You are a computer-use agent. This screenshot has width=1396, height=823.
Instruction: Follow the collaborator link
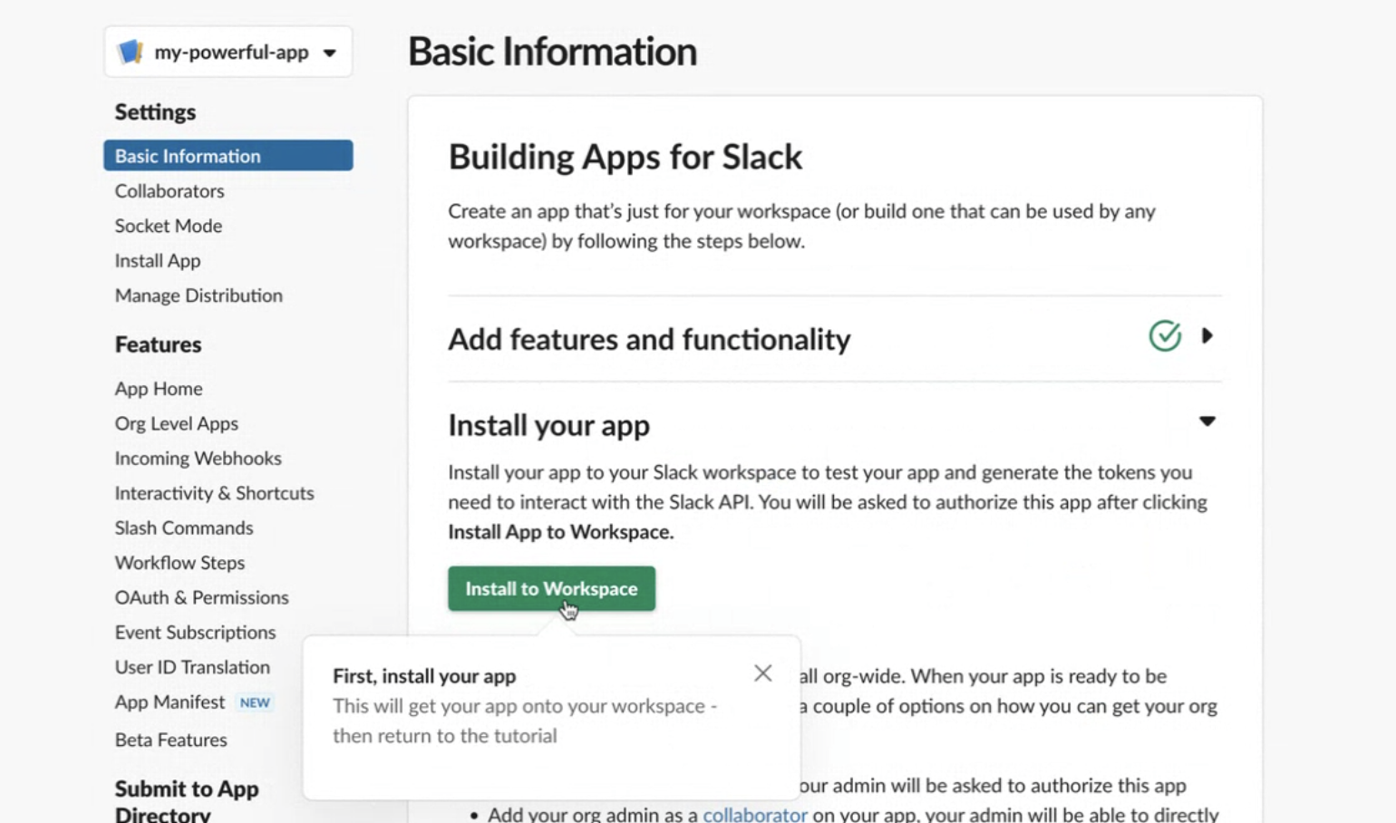click(x=754, y=814)
